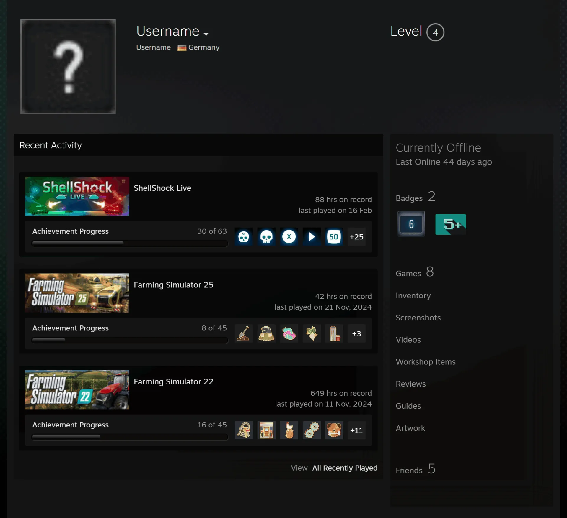This screenshot has height=518, width=567.
Task: Click the number 6 badge icon
Action: (411, 224)
